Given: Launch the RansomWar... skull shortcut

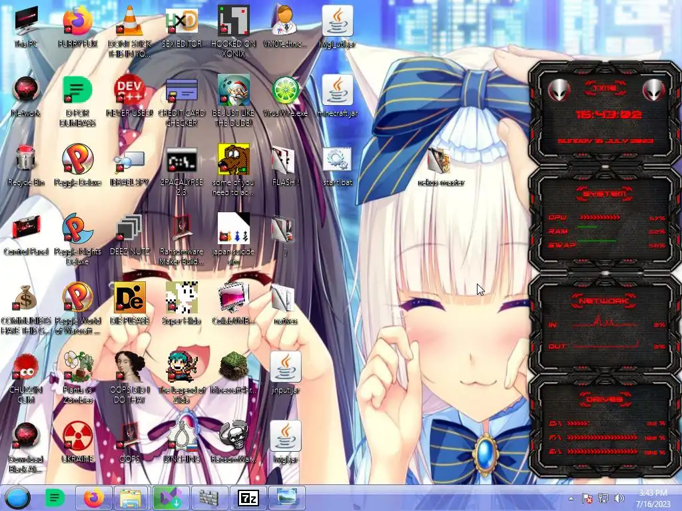Looking at the screenshot, I should click(x=234, y=442).
